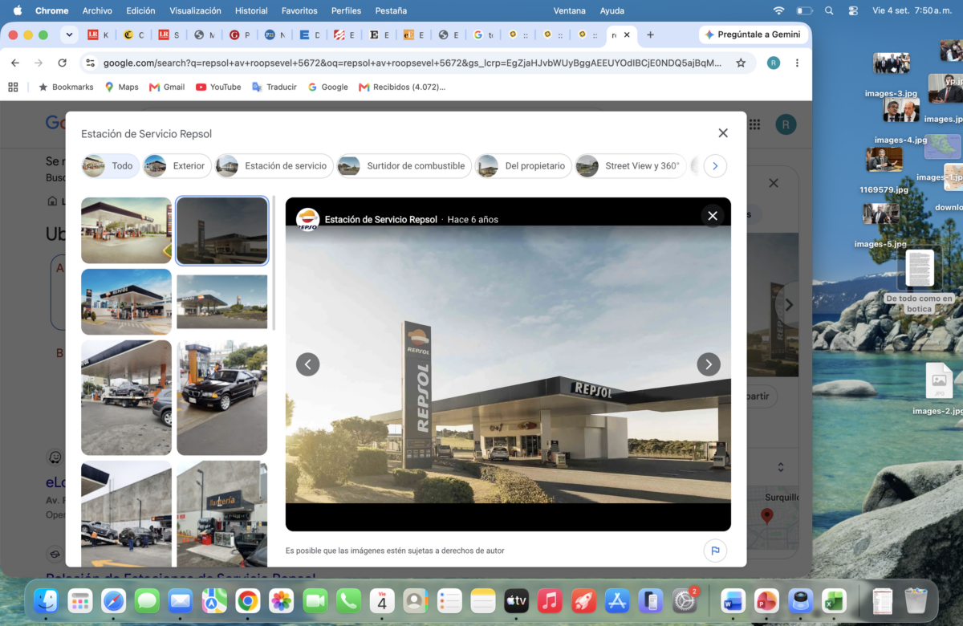Switch to the second tab labeled C
Screen dimensions: 963x626
[134, 35]
